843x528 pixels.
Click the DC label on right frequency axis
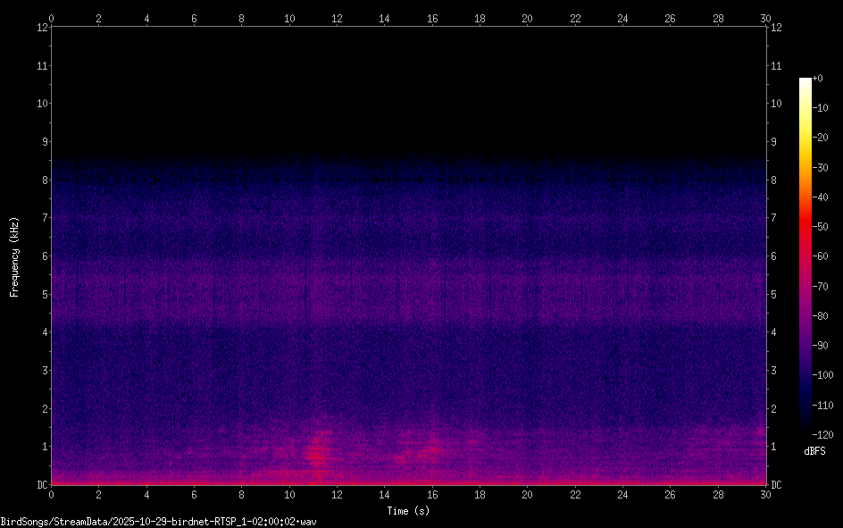[x=776, y=485]
